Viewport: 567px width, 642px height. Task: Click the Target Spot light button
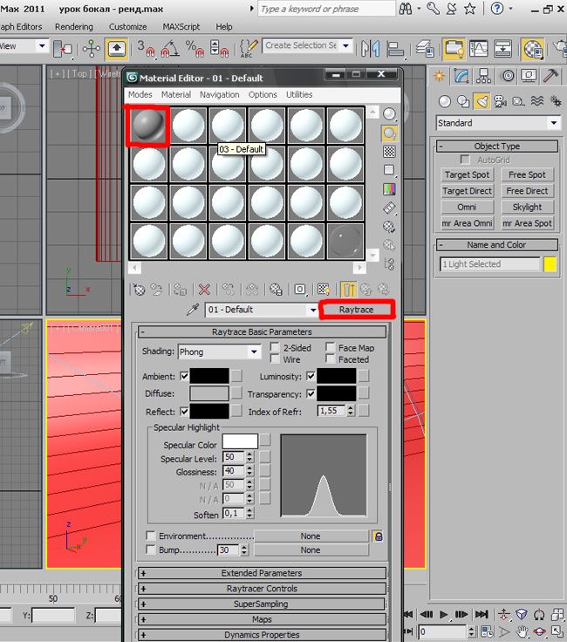click(x=467, y=174)
